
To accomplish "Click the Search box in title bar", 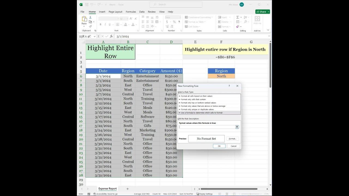I will pos(176,4).
